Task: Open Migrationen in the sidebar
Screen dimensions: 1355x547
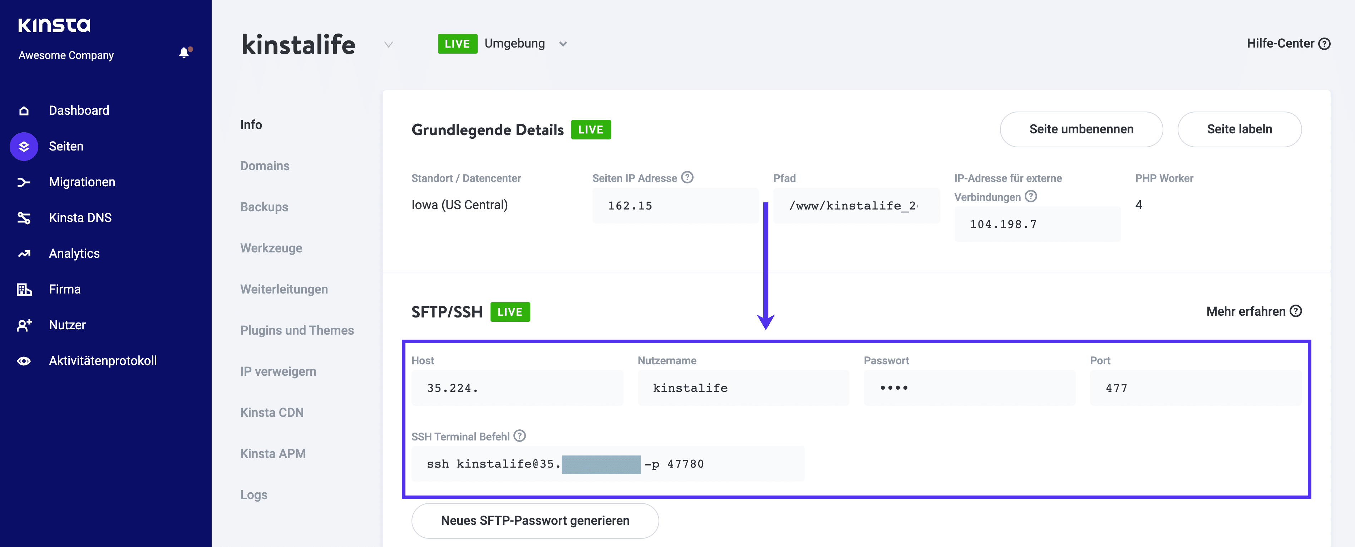Action: [82, 182]
